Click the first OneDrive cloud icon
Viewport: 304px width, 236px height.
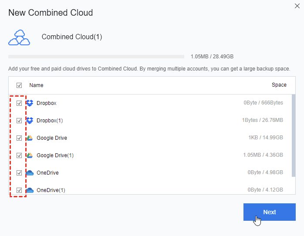pos(30,173)
